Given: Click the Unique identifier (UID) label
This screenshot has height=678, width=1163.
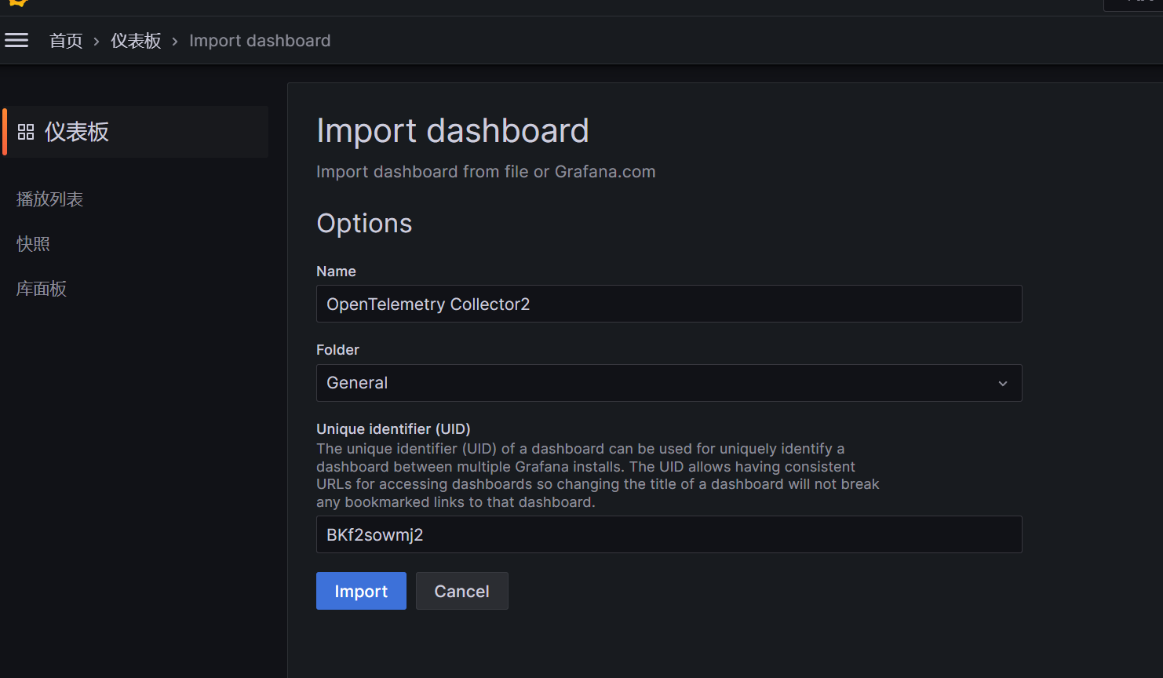Looking at the screenshot, I should 393,429.
